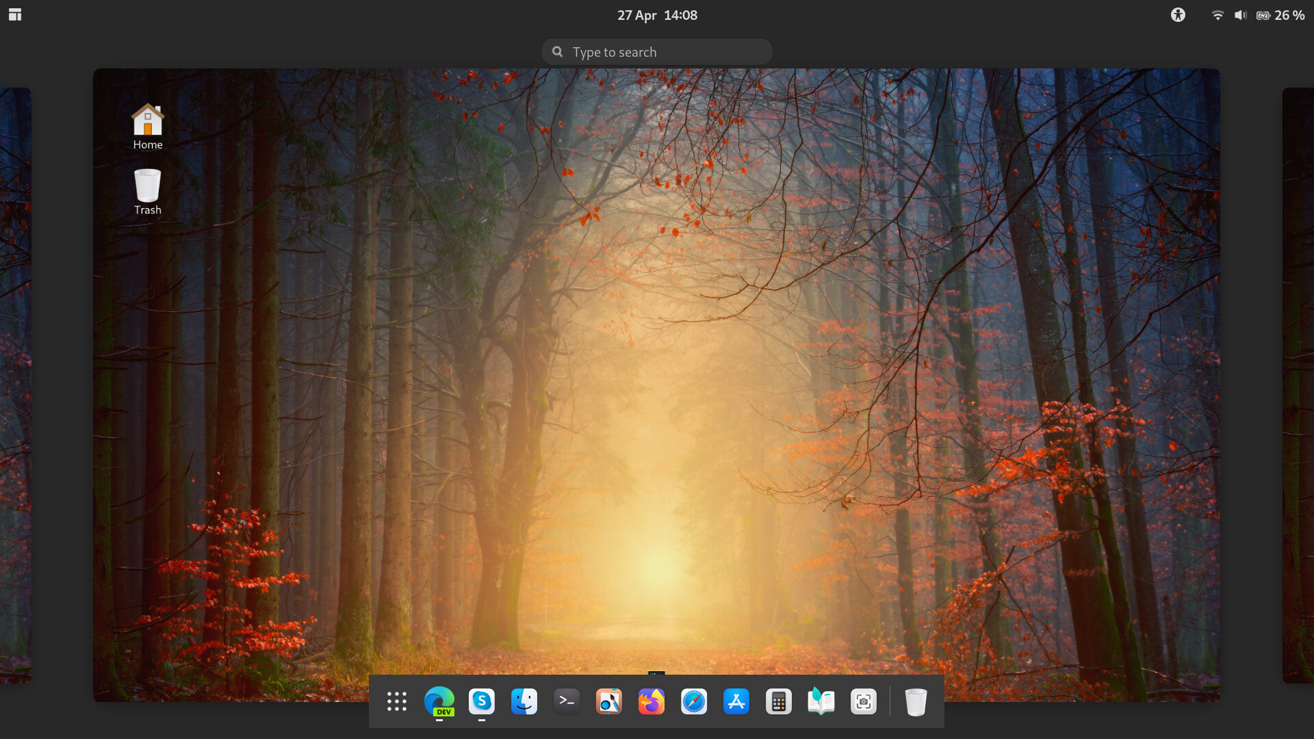
Task: Open the Home folder desktop icon
Action: [x=148, y=127]
